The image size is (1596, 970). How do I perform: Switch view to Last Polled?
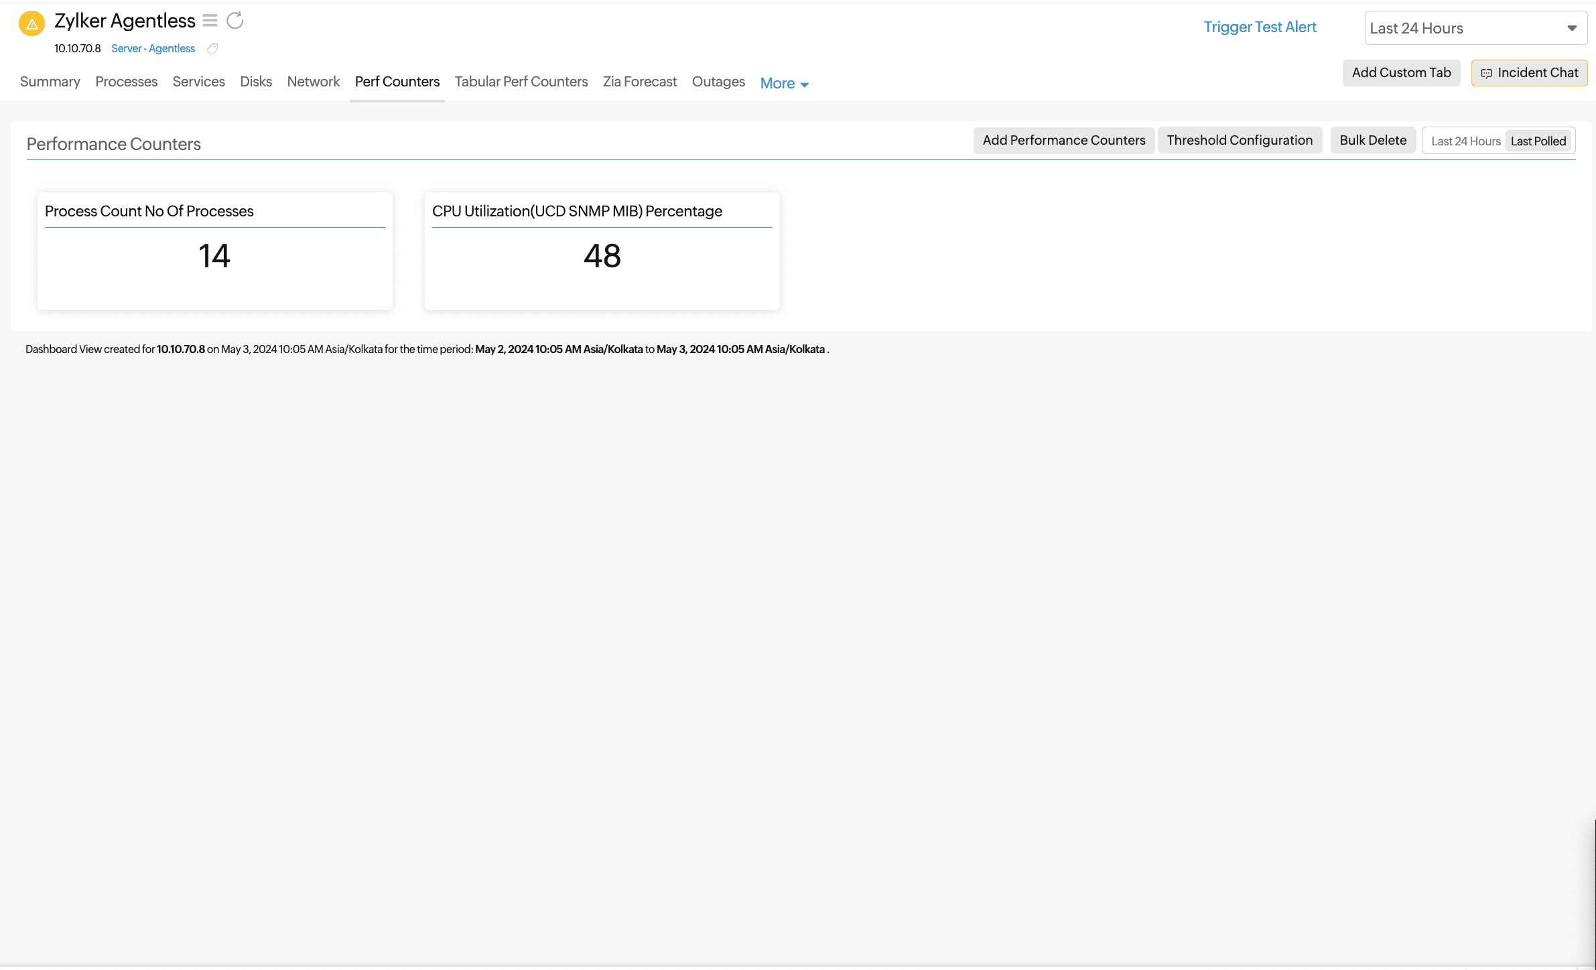coord(1538,141)
